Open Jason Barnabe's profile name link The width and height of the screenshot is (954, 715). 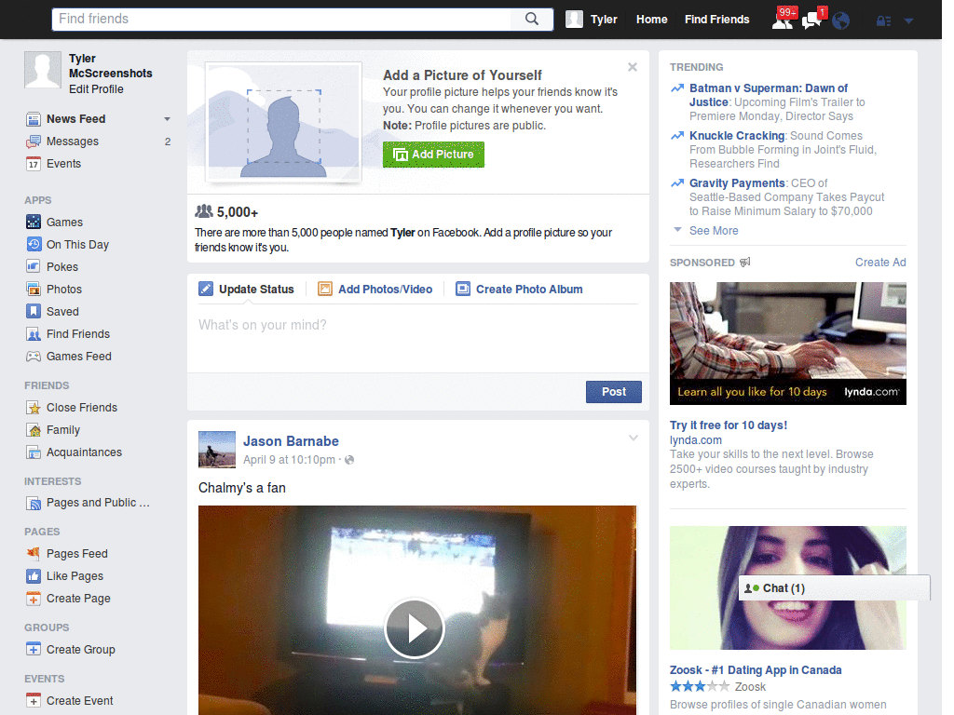pos(291,441)
